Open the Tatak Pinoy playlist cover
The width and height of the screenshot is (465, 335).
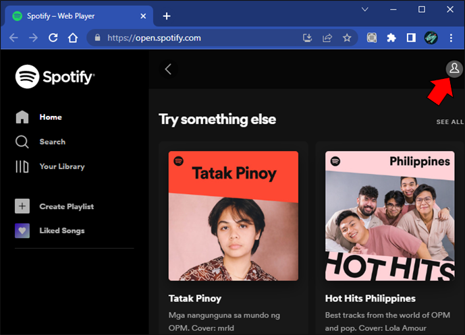(x=234, y=216)
